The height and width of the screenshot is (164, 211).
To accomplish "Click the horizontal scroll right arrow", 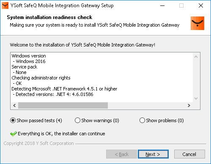I will [x=189, y=105].
